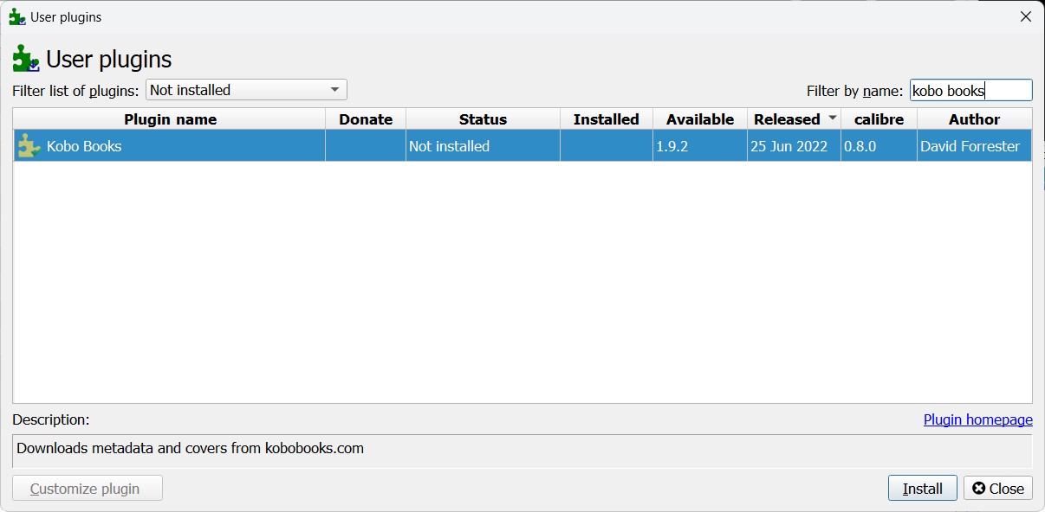
Task: Click the Customize plugin button
Action: [x=88, y=488]
